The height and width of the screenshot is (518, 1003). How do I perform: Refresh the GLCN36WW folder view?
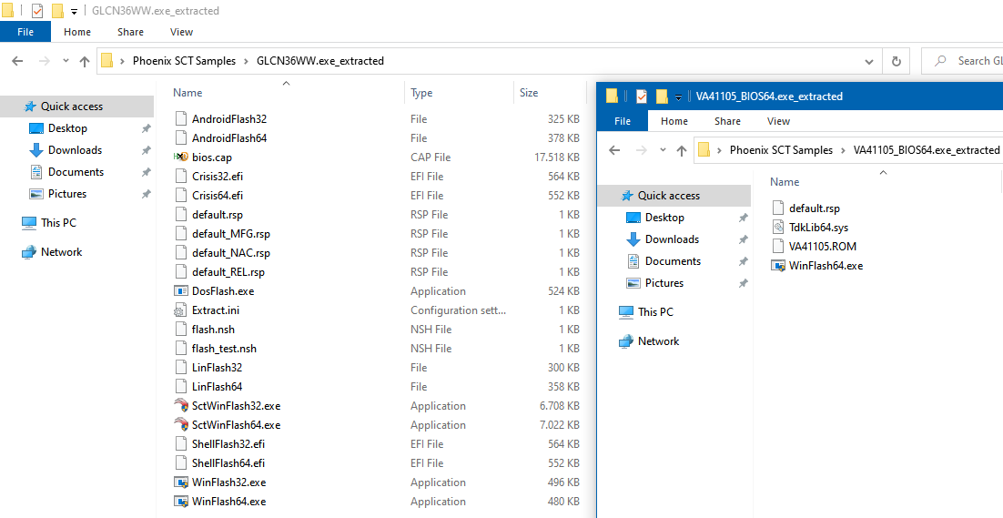pyautogui.click(x=897, y=61)
